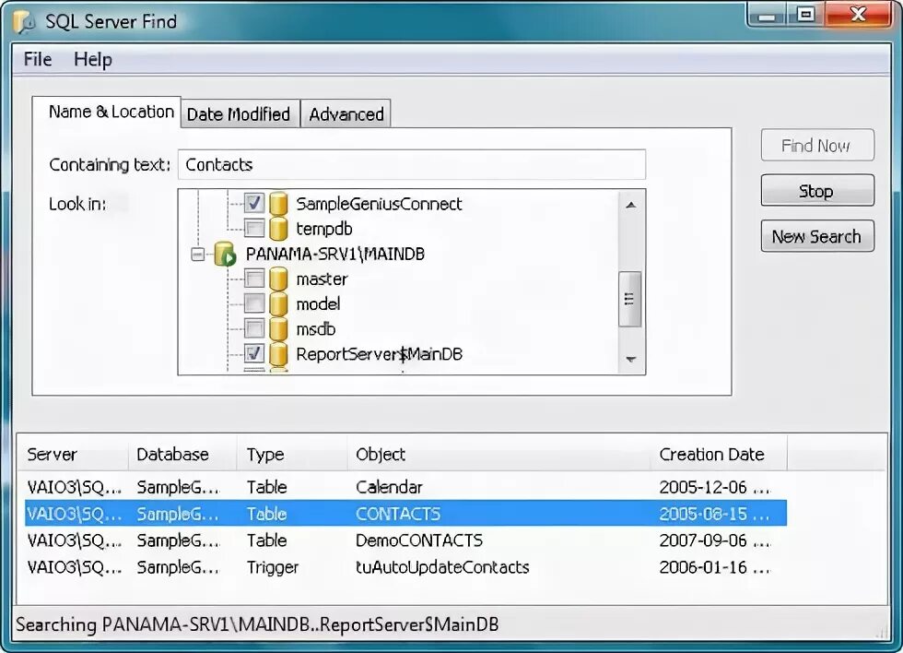Image resolution: width=903 pixels, height=653 pixels.
Task: Select the model tree item label
Action: 318,304
